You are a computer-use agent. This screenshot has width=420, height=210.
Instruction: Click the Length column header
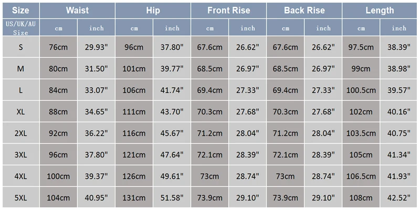(380, 10)
